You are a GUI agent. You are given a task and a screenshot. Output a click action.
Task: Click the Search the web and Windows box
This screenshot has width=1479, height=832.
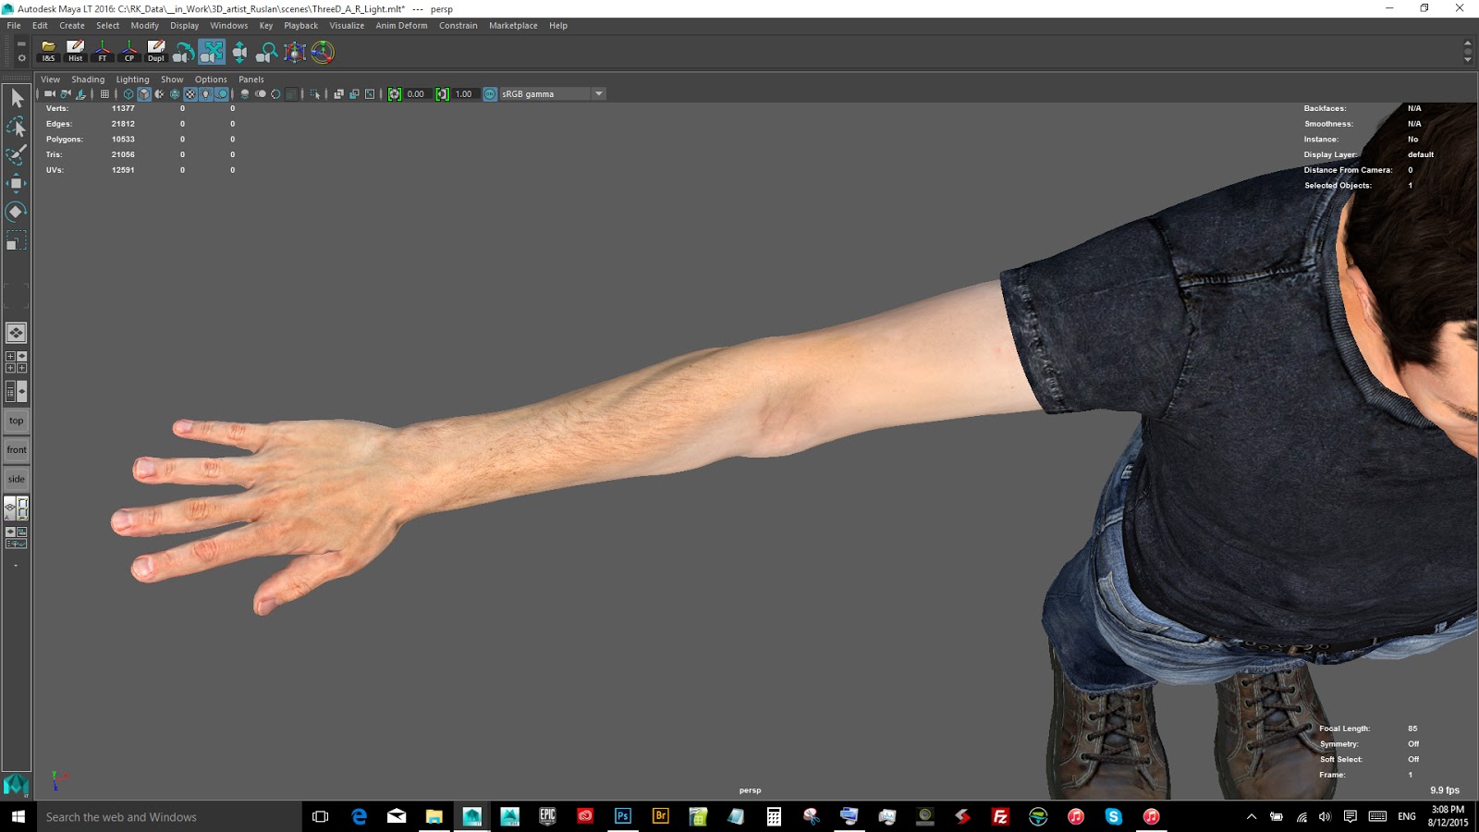tap(169, 817)
